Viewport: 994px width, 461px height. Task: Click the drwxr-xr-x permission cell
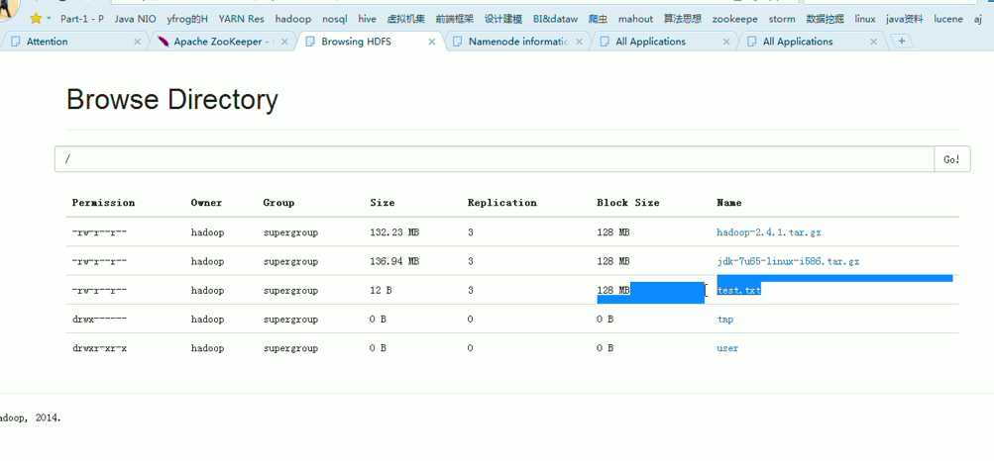tap(99, 348)
